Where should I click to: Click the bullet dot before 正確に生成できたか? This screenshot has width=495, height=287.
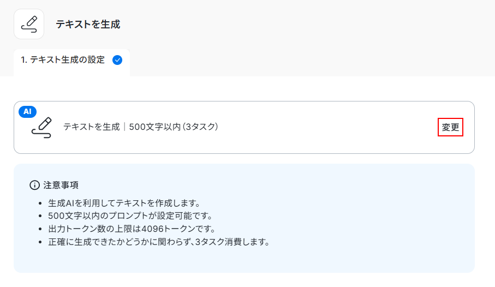(x=40, y=242)
